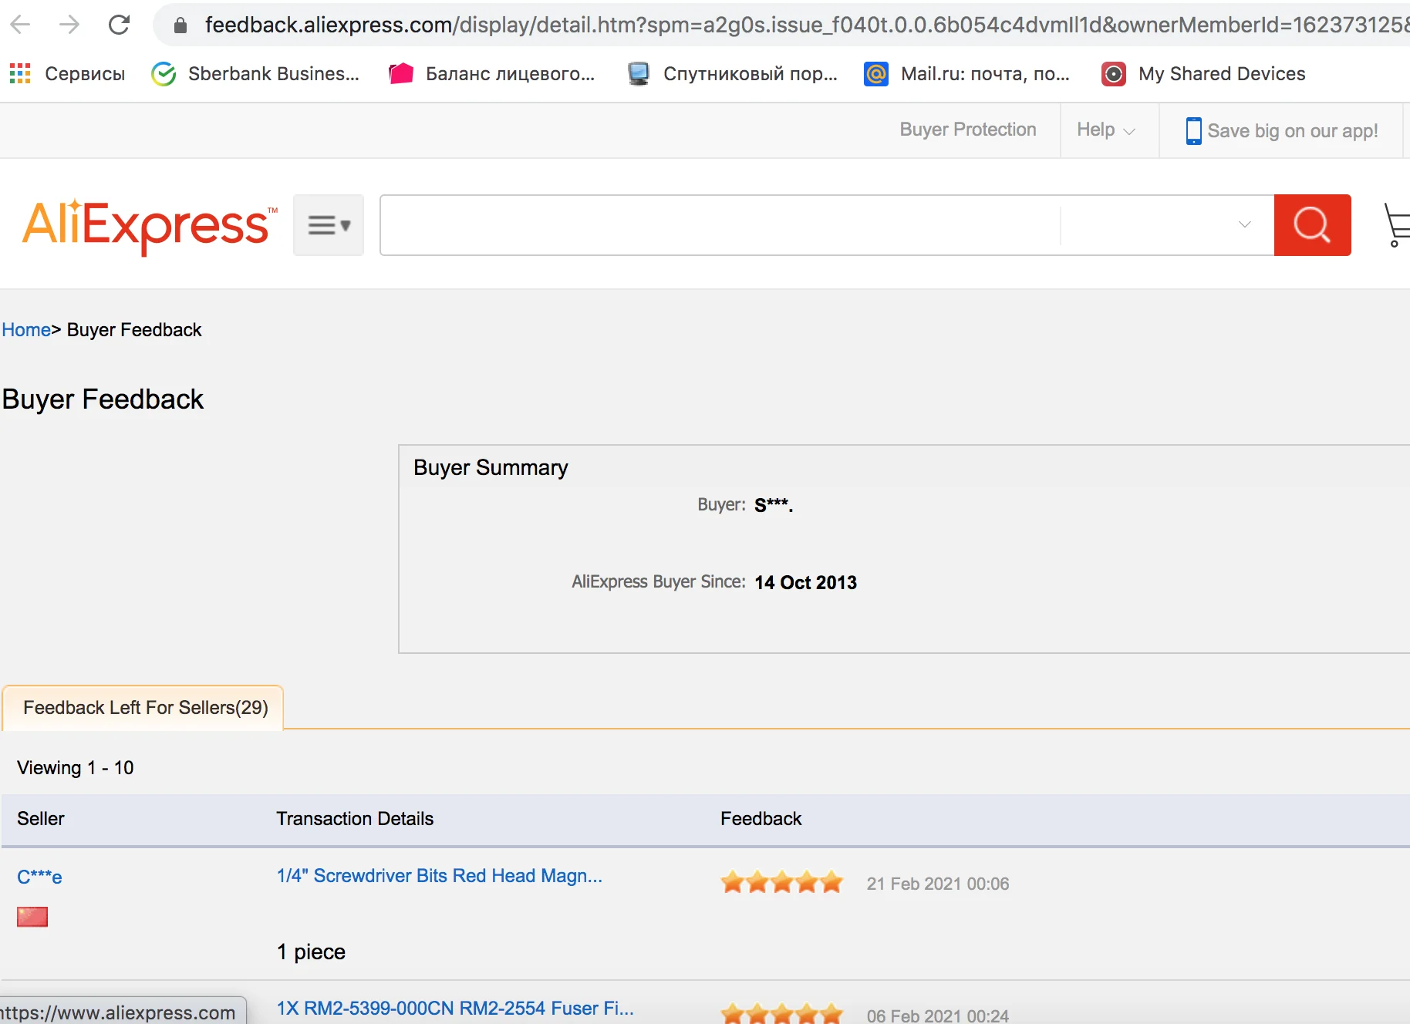Click the China flag under seller C***e
The height and width of the screenshot is (1024, 1410).
32,917
